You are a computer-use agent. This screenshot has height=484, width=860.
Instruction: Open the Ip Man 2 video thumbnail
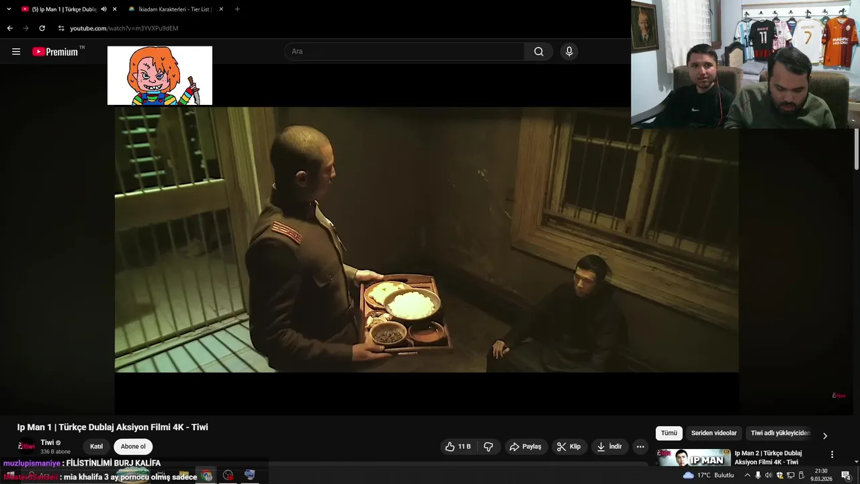[x=693, y=457]
